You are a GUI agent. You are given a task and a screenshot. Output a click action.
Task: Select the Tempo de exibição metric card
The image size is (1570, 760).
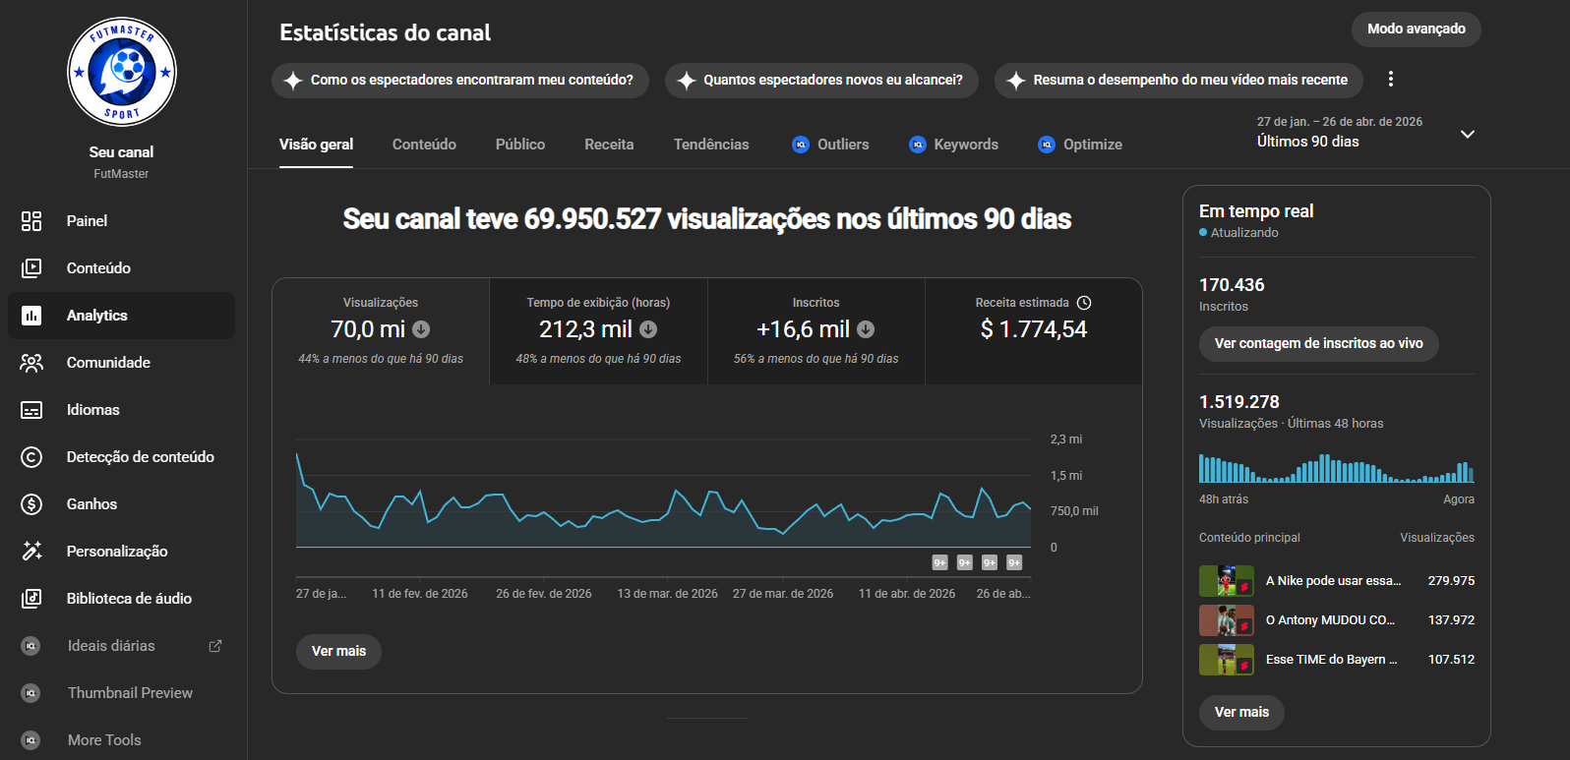598,330
